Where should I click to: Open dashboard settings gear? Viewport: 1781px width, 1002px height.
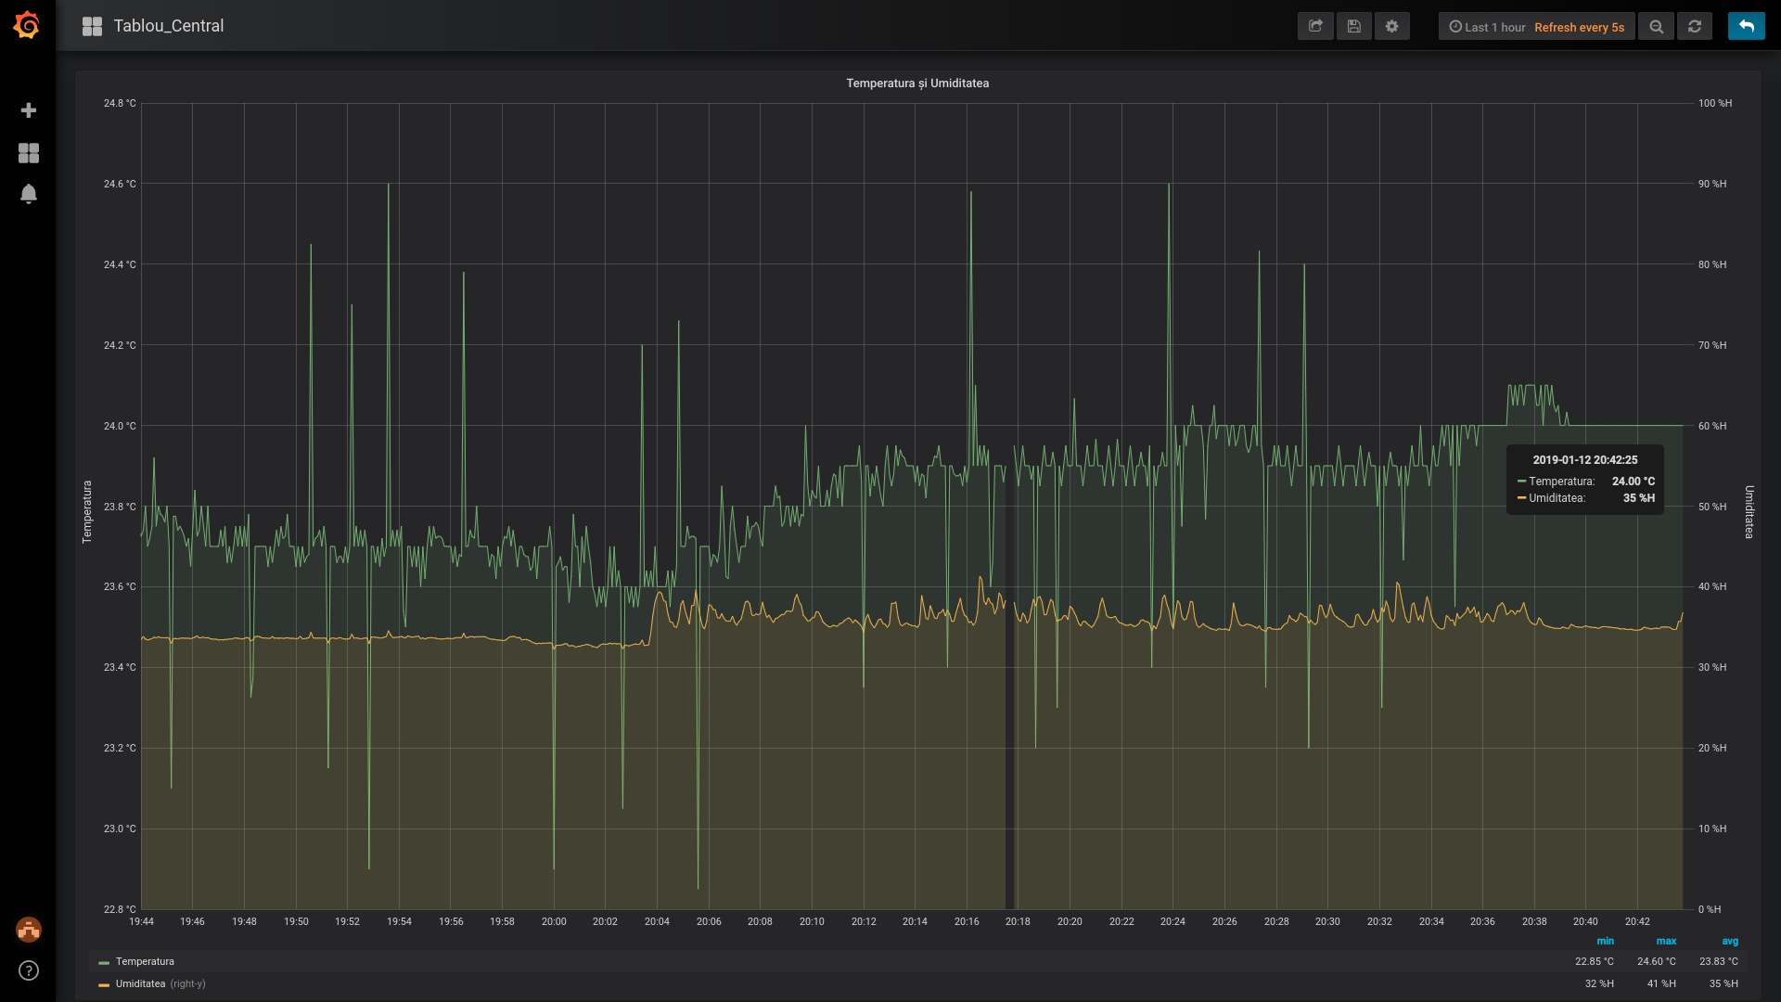1392,26
